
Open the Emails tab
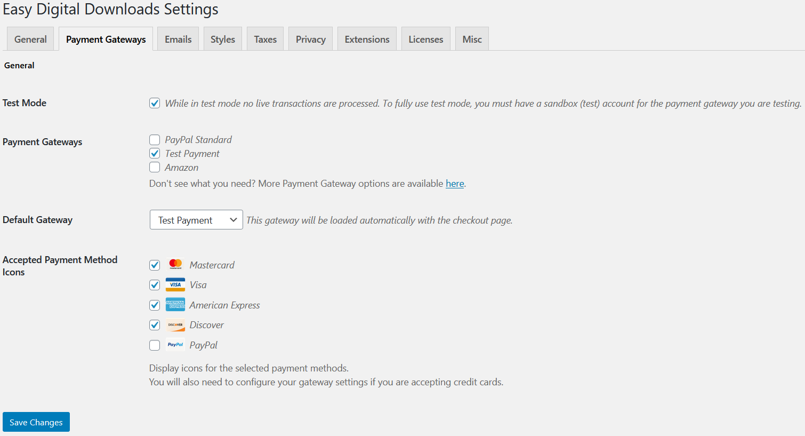point(178,39)
